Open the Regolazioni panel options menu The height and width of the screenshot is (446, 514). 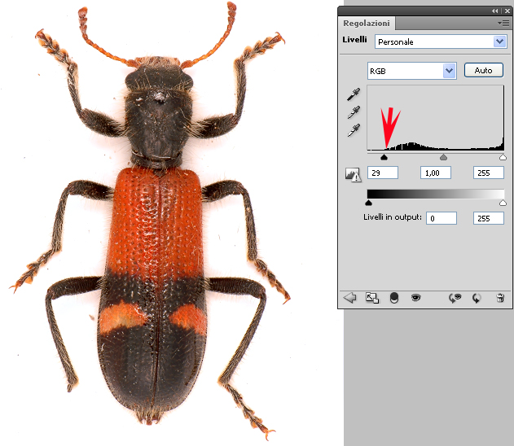tap(504, 24)
